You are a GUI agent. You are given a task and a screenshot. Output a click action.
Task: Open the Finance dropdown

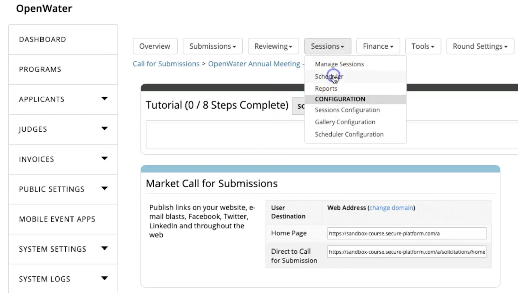tap(378, 46)
